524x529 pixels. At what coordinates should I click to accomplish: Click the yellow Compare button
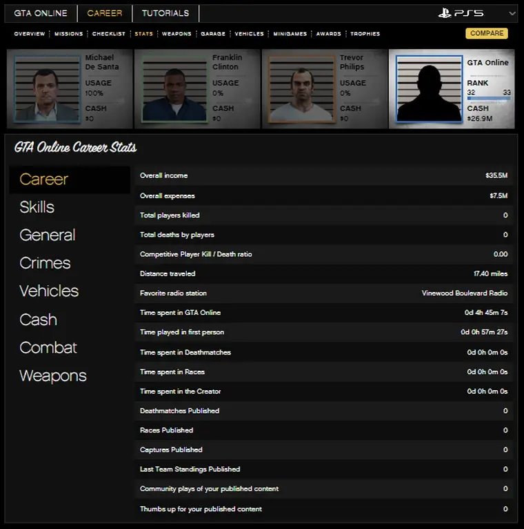coord(487,33)
